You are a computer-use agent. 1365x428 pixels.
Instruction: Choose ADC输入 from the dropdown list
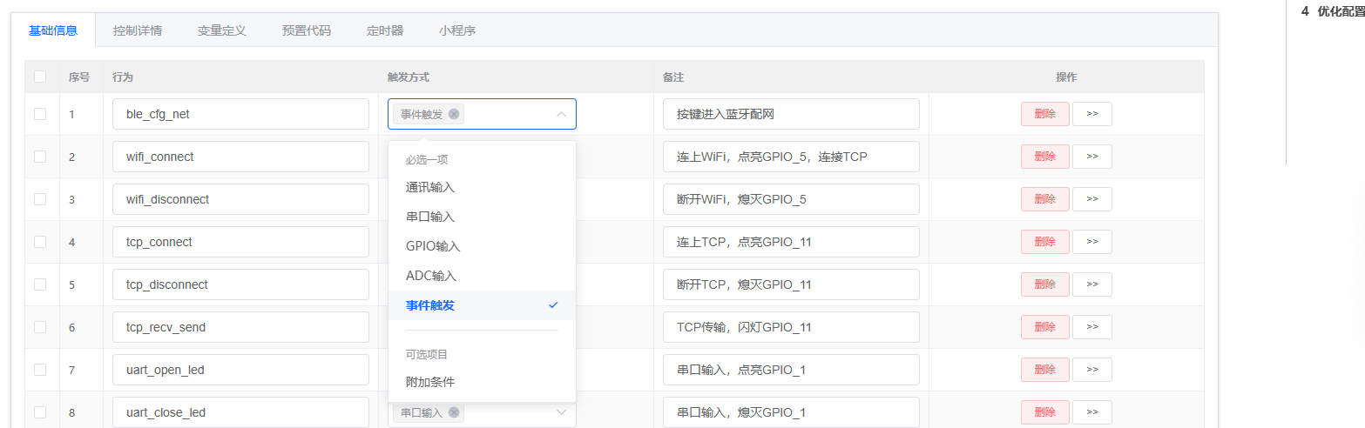(x=482, y=276)
